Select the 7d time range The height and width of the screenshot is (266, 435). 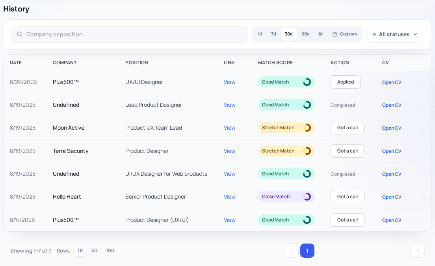click(273, 34)
